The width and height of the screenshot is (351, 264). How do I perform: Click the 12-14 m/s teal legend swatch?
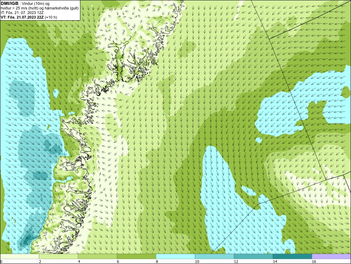click(x=253, y=256)
